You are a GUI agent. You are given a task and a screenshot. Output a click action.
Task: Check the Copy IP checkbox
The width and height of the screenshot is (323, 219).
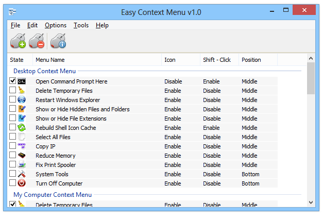point(12,145)
